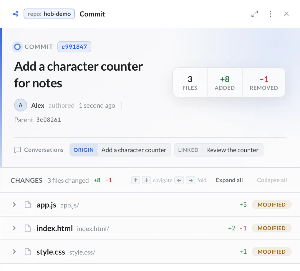Click the '1 second ago' timestamp
This screenshot has width=300, height=271.
coord(97,106)
